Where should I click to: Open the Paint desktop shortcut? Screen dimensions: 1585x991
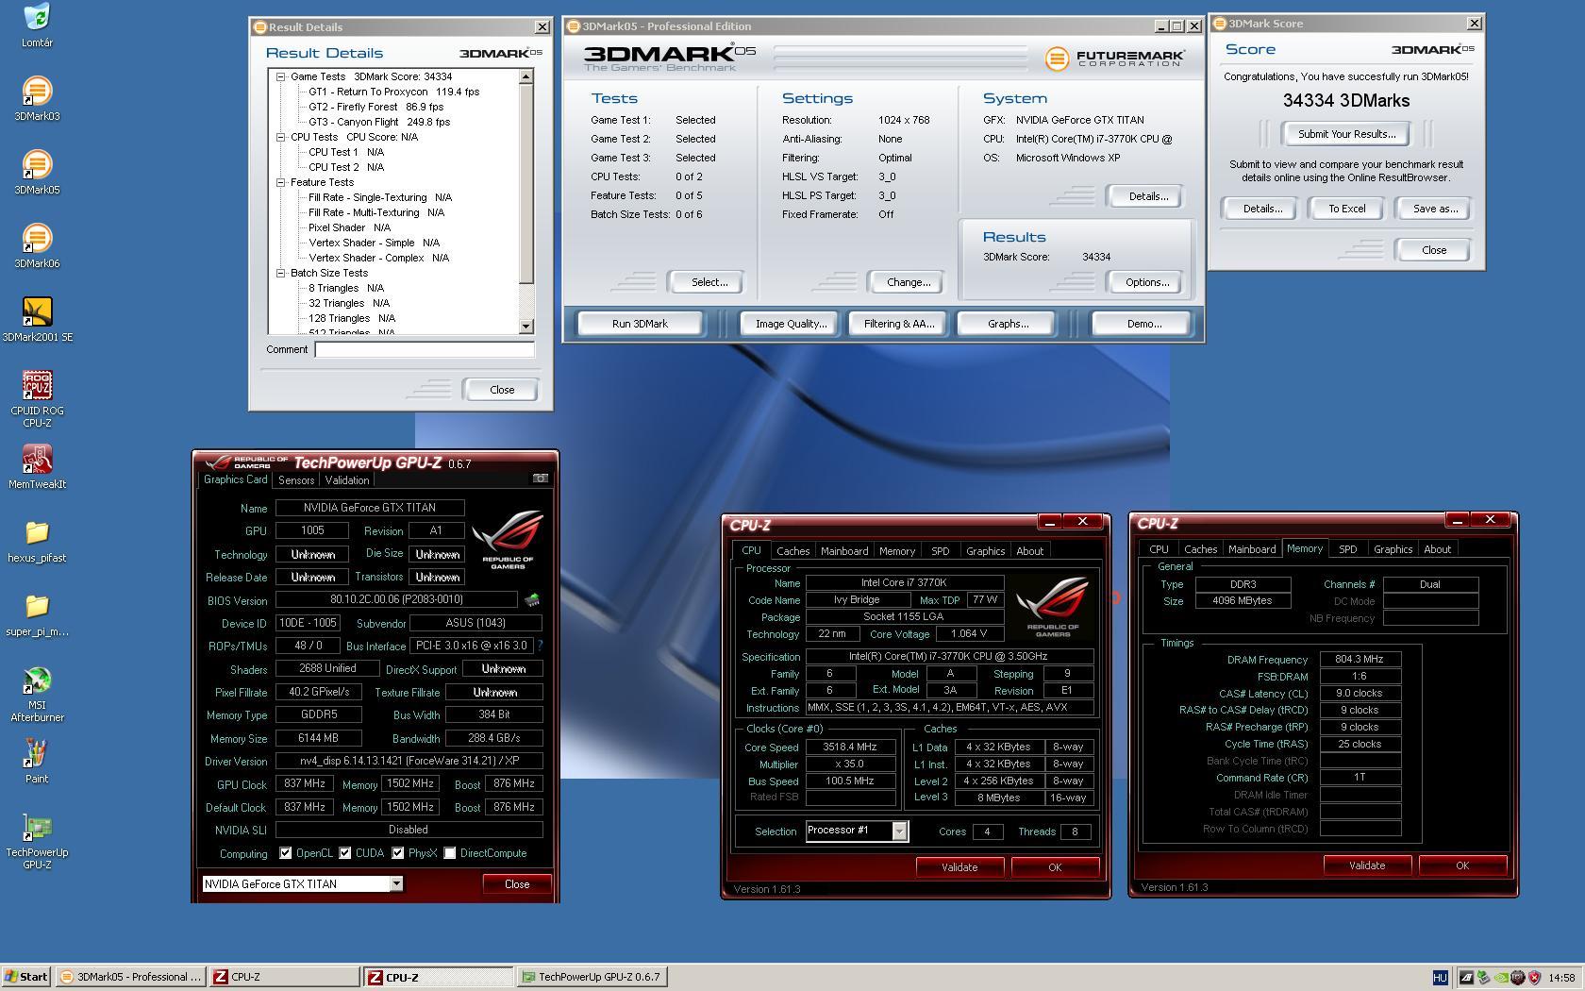click(37, 761)
